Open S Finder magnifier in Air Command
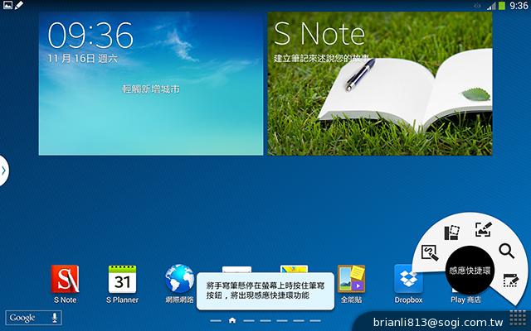This screenshot has width=531, height=331. point(507,251)
